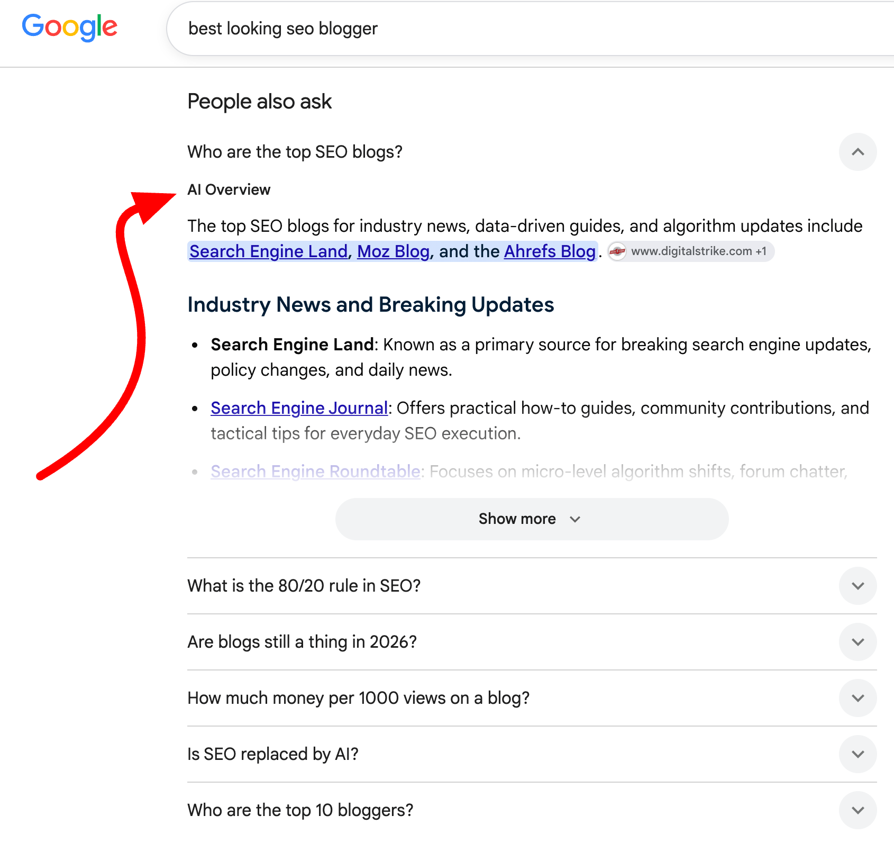Image resolution: width=894 pixels, height=852 pixels.
Task: Expand 'What is the 80/20 rule in SEO?'
Action: point(532,586)
